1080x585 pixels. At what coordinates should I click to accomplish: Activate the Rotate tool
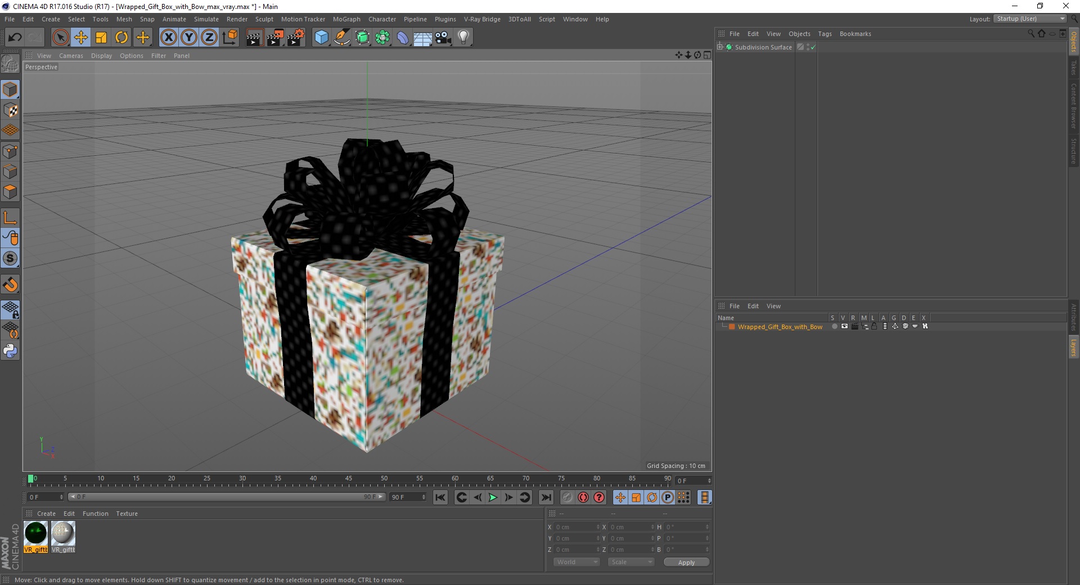point(121,38)
